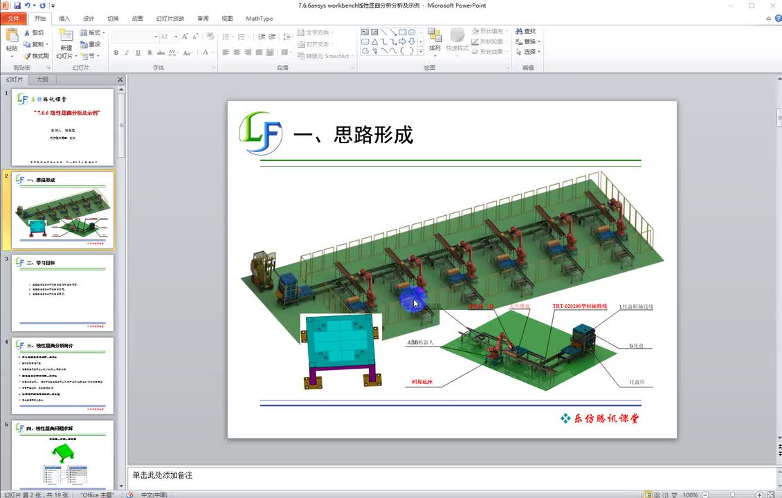Switch to the Outline (大纲) pane tab
Image resolution: width=782 pixels, height=498 pixels.
point(42,80)
